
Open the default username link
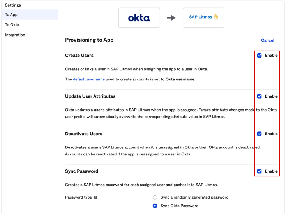click(89, 79)
